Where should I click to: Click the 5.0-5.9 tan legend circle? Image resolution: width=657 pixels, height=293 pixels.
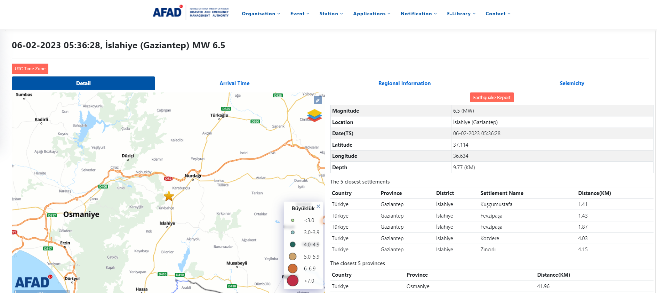coord(293,257)
